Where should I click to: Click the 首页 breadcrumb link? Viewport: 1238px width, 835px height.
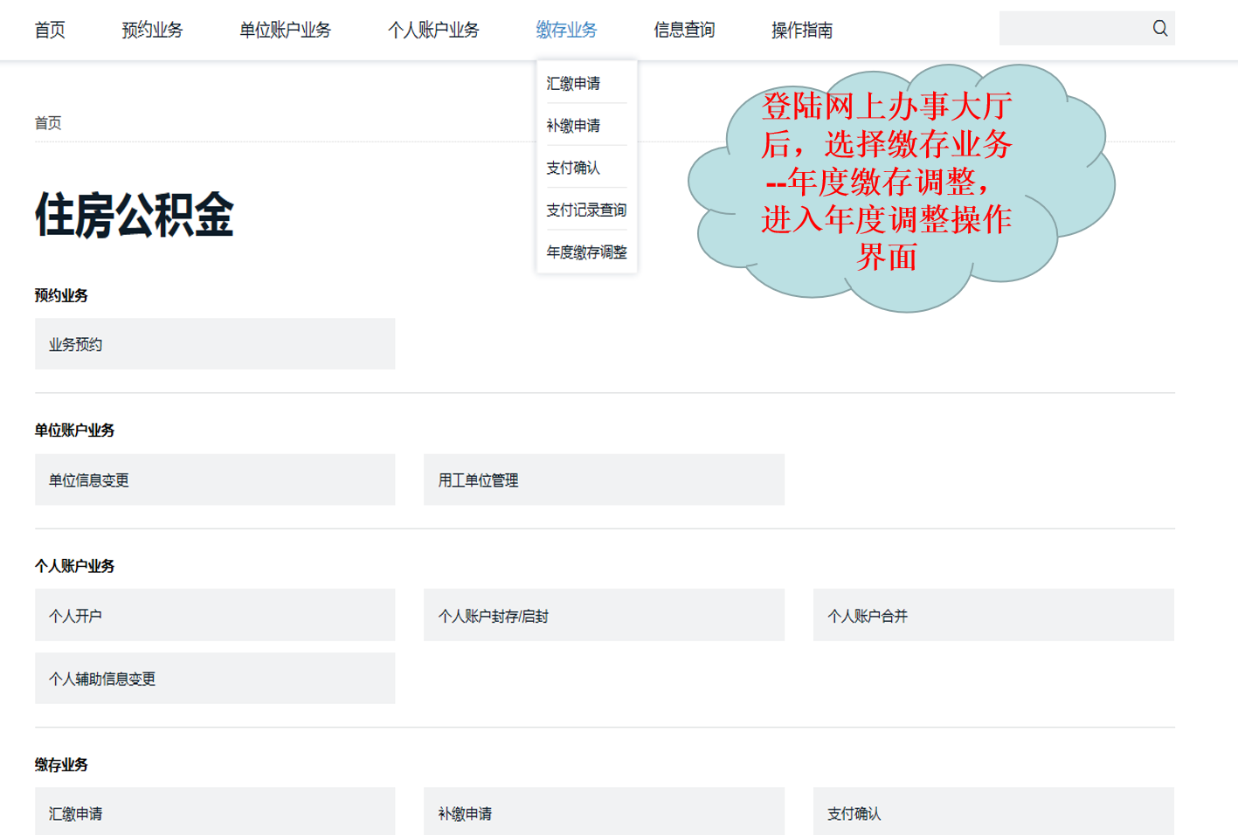(48, 123)
